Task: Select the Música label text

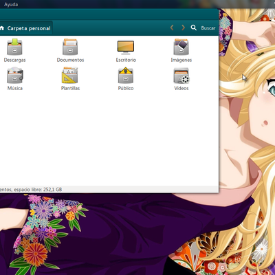Action: coord(15,88)
